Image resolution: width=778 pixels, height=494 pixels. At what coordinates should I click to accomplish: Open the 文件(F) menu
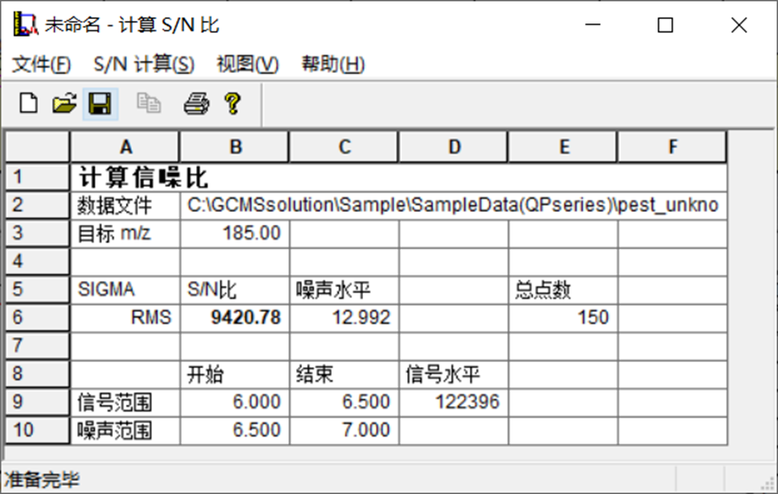pos(42,64)
